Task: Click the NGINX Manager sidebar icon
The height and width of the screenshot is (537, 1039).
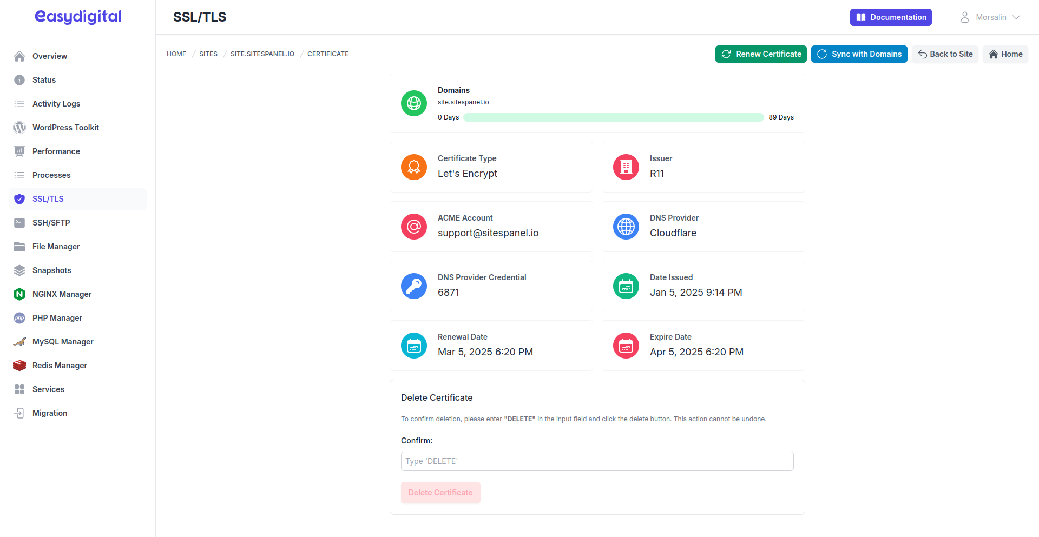Action: coord(19,294)
